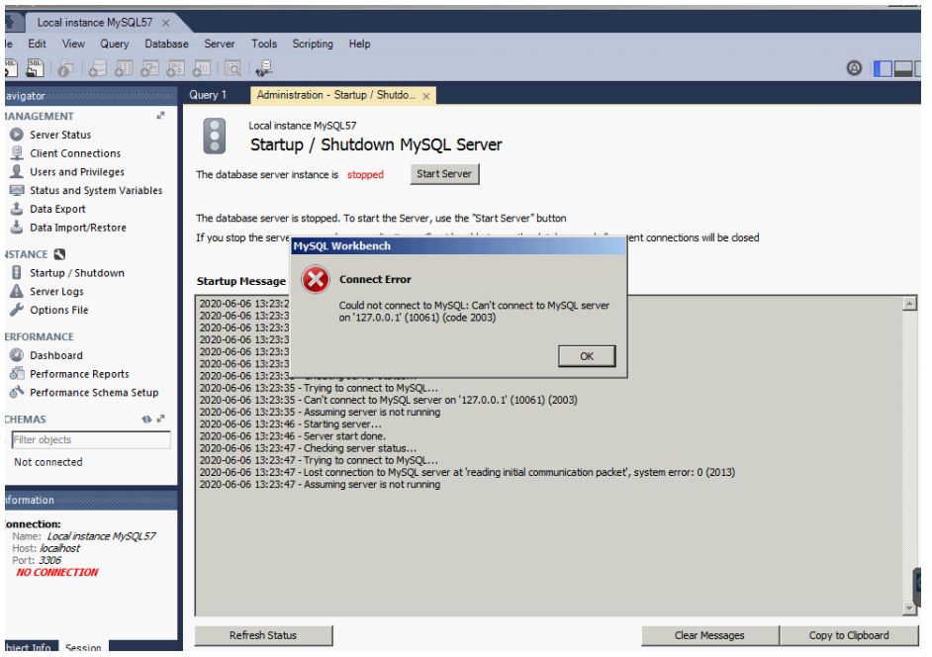
Task: Expand the Schemas section panel
Action: (x=159, y=420)
